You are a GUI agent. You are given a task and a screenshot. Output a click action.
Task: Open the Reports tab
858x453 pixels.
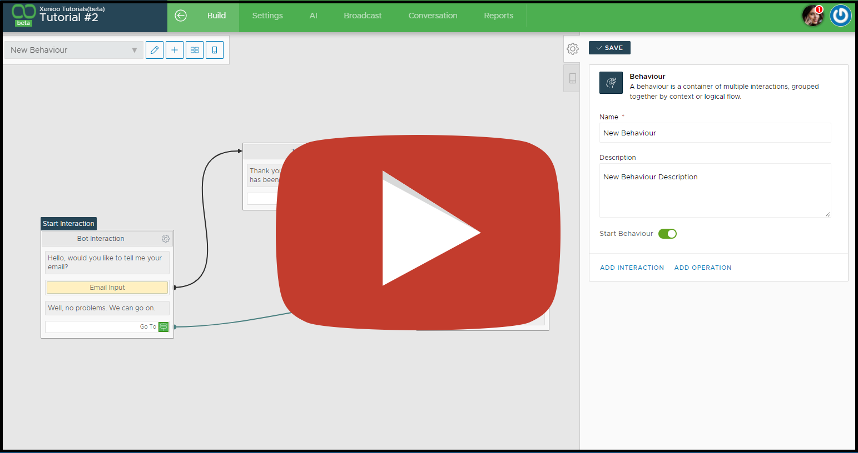click(x=499, y=16)
